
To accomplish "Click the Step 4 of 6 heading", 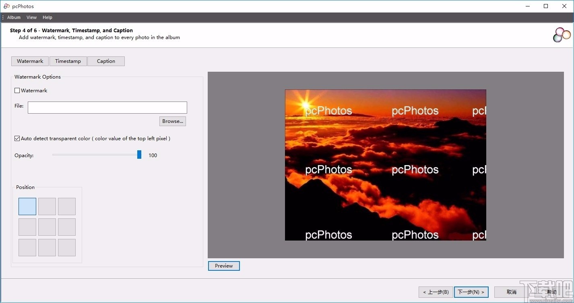I will [71, 30].
